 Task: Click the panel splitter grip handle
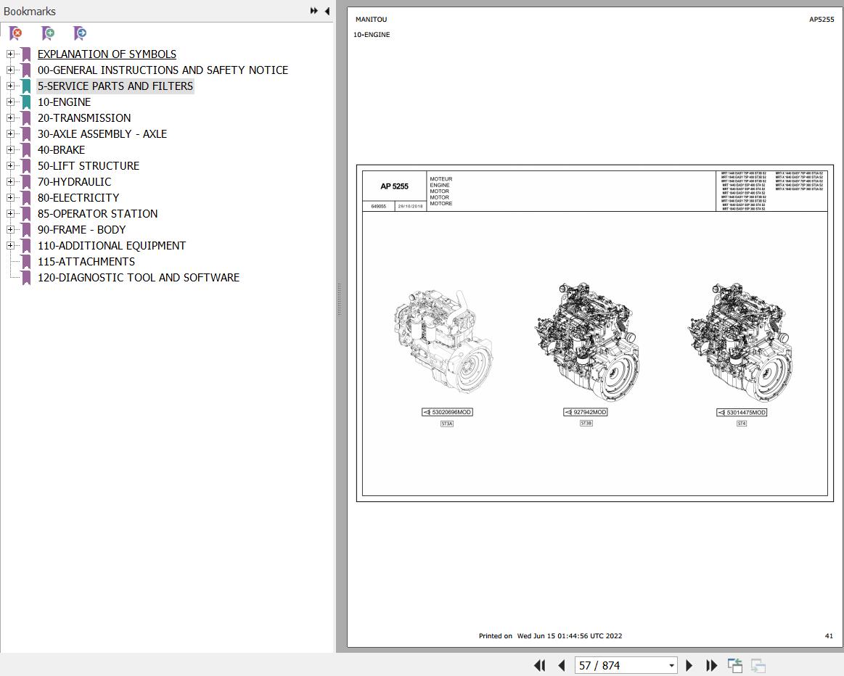339,299
